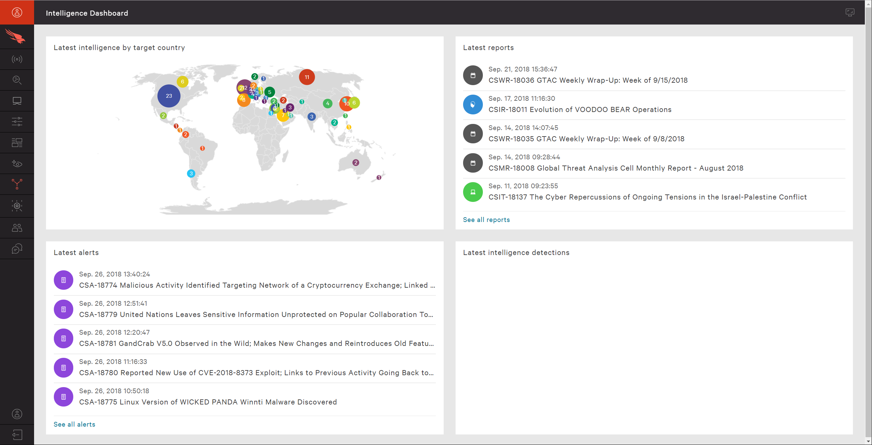Viewport: 872px width, 445px height.
Task: Open the Users management people icon
Action: tap(17, 227)
